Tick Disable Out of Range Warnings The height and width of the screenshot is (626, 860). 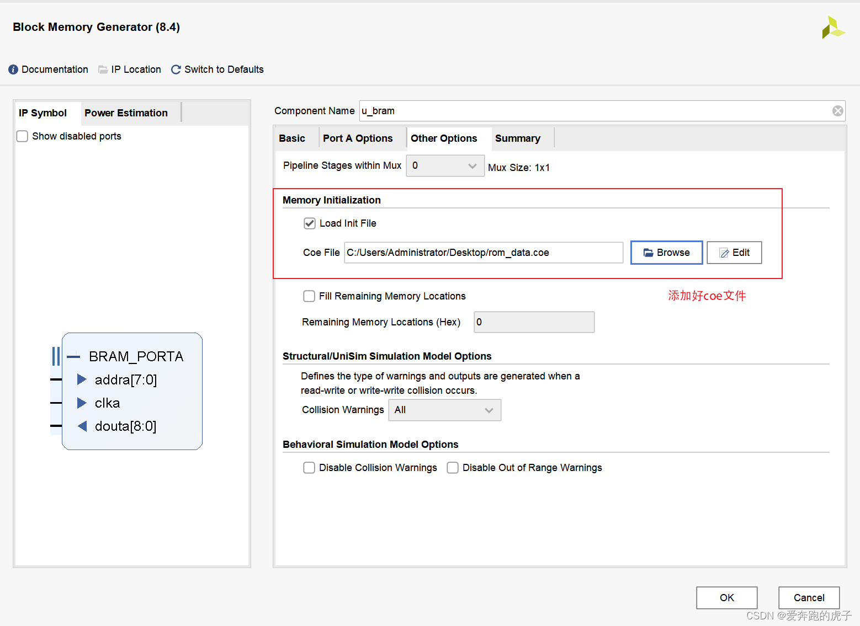point(453,468)
